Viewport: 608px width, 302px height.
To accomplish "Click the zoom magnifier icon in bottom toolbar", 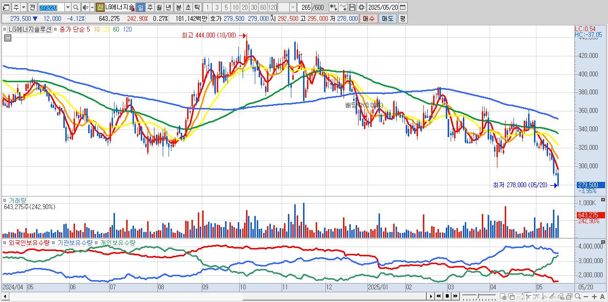I will 578,296.
